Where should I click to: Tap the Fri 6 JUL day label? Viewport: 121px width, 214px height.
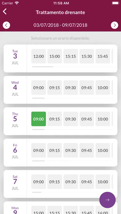point(15,151)
